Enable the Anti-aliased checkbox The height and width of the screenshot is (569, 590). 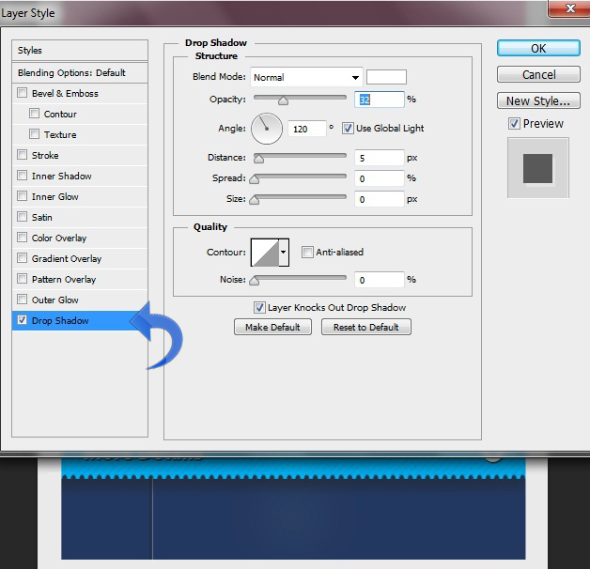307,252
